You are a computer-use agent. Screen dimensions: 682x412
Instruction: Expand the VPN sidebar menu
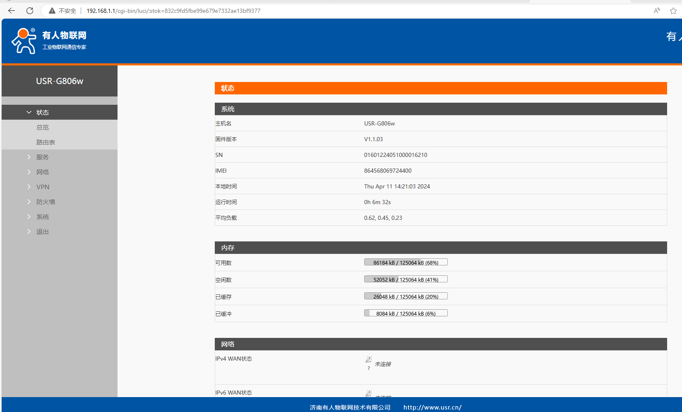[42, 187]
